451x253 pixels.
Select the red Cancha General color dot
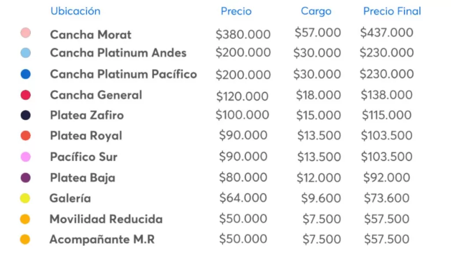tap(26, 95)
